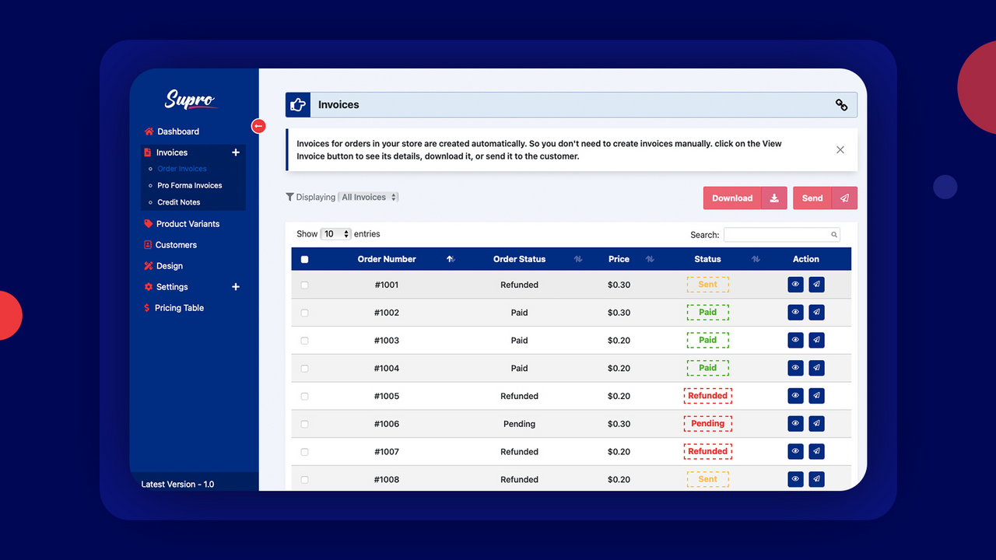Check the box for order #1002
Image resolution: width=996 pixels, height=560 pixels.
[x=304, y=313]
